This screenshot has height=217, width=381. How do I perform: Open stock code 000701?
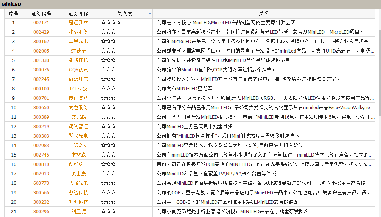point(41,98)
